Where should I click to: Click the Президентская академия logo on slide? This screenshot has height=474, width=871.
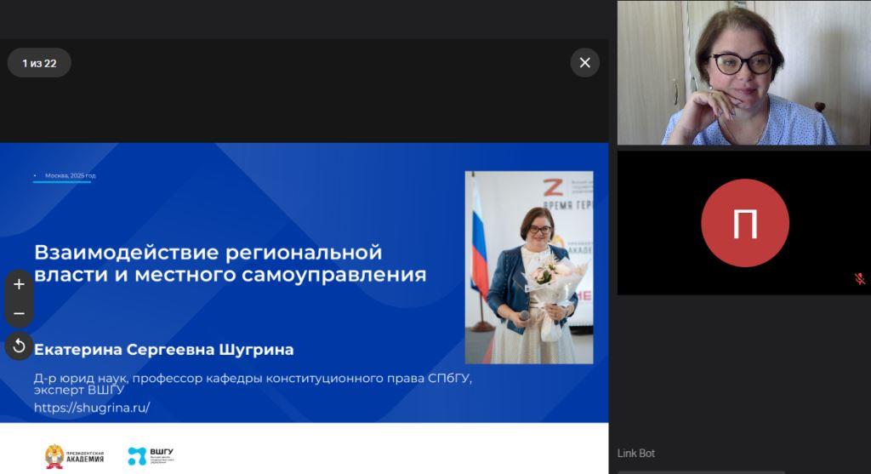tap(75, 456)
